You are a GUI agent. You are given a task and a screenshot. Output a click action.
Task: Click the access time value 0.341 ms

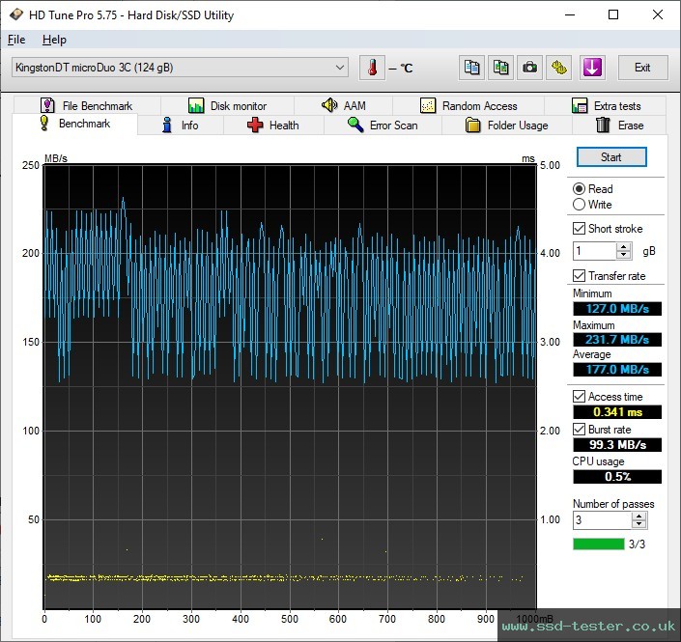point(617,412)
